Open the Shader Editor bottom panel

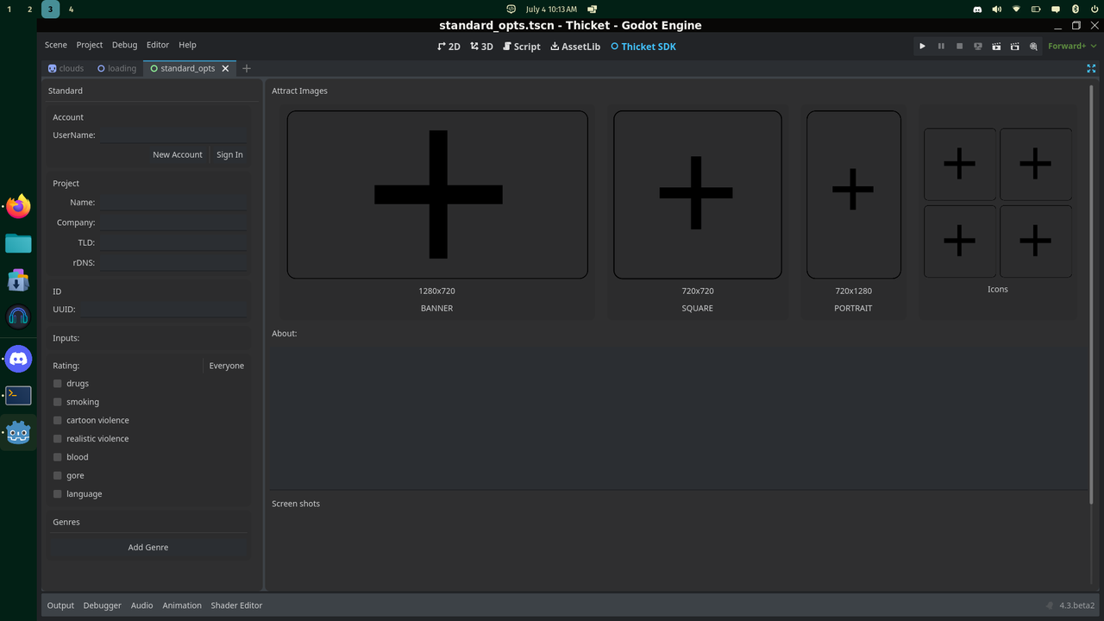236,605
